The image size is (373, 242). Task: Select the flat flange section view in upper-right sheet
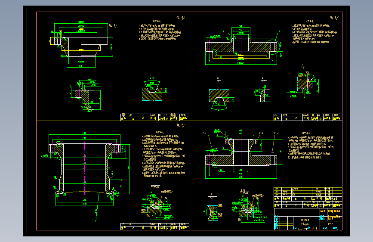[244, 45]
